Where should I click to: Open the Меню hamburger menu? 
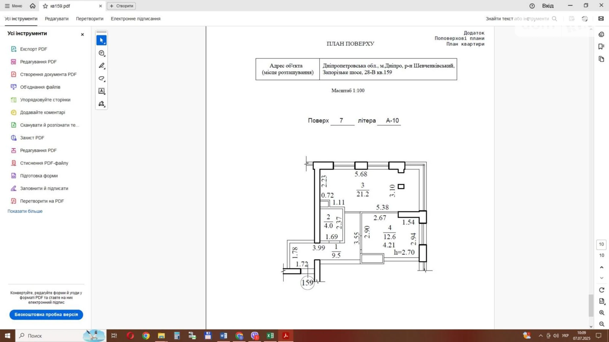coord(13,6)
